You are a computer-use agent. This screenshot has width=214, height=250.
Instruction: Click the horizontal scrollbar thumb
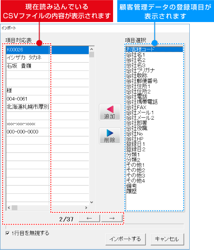click(x=14, y=208)
